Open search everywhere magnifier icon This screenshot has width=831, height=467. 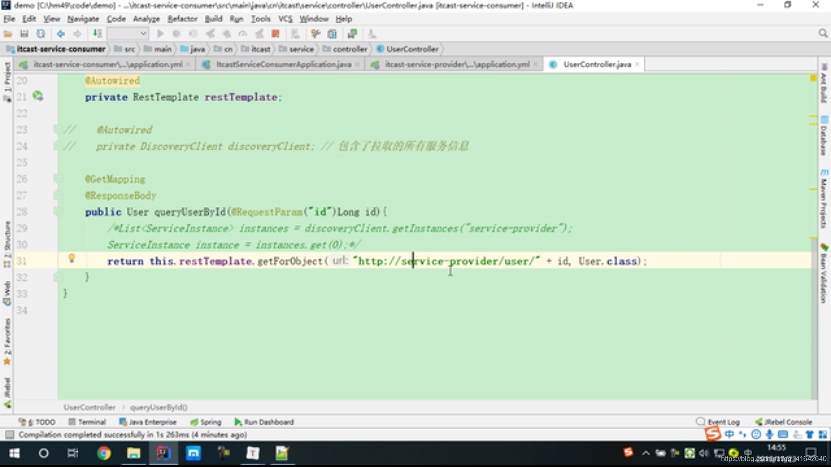click(x=823, y=34)
